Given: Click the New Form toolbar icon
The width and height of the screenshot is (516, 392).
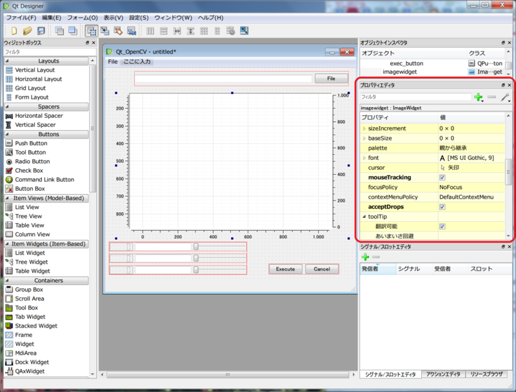Looking at the screenshot, I should click(x=14, y=31).
